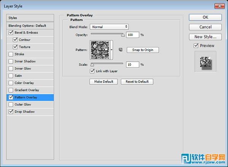Screen dimensions: 228x167
Task: Enable the Inner Glow checkbox
Action: (11, 69)
